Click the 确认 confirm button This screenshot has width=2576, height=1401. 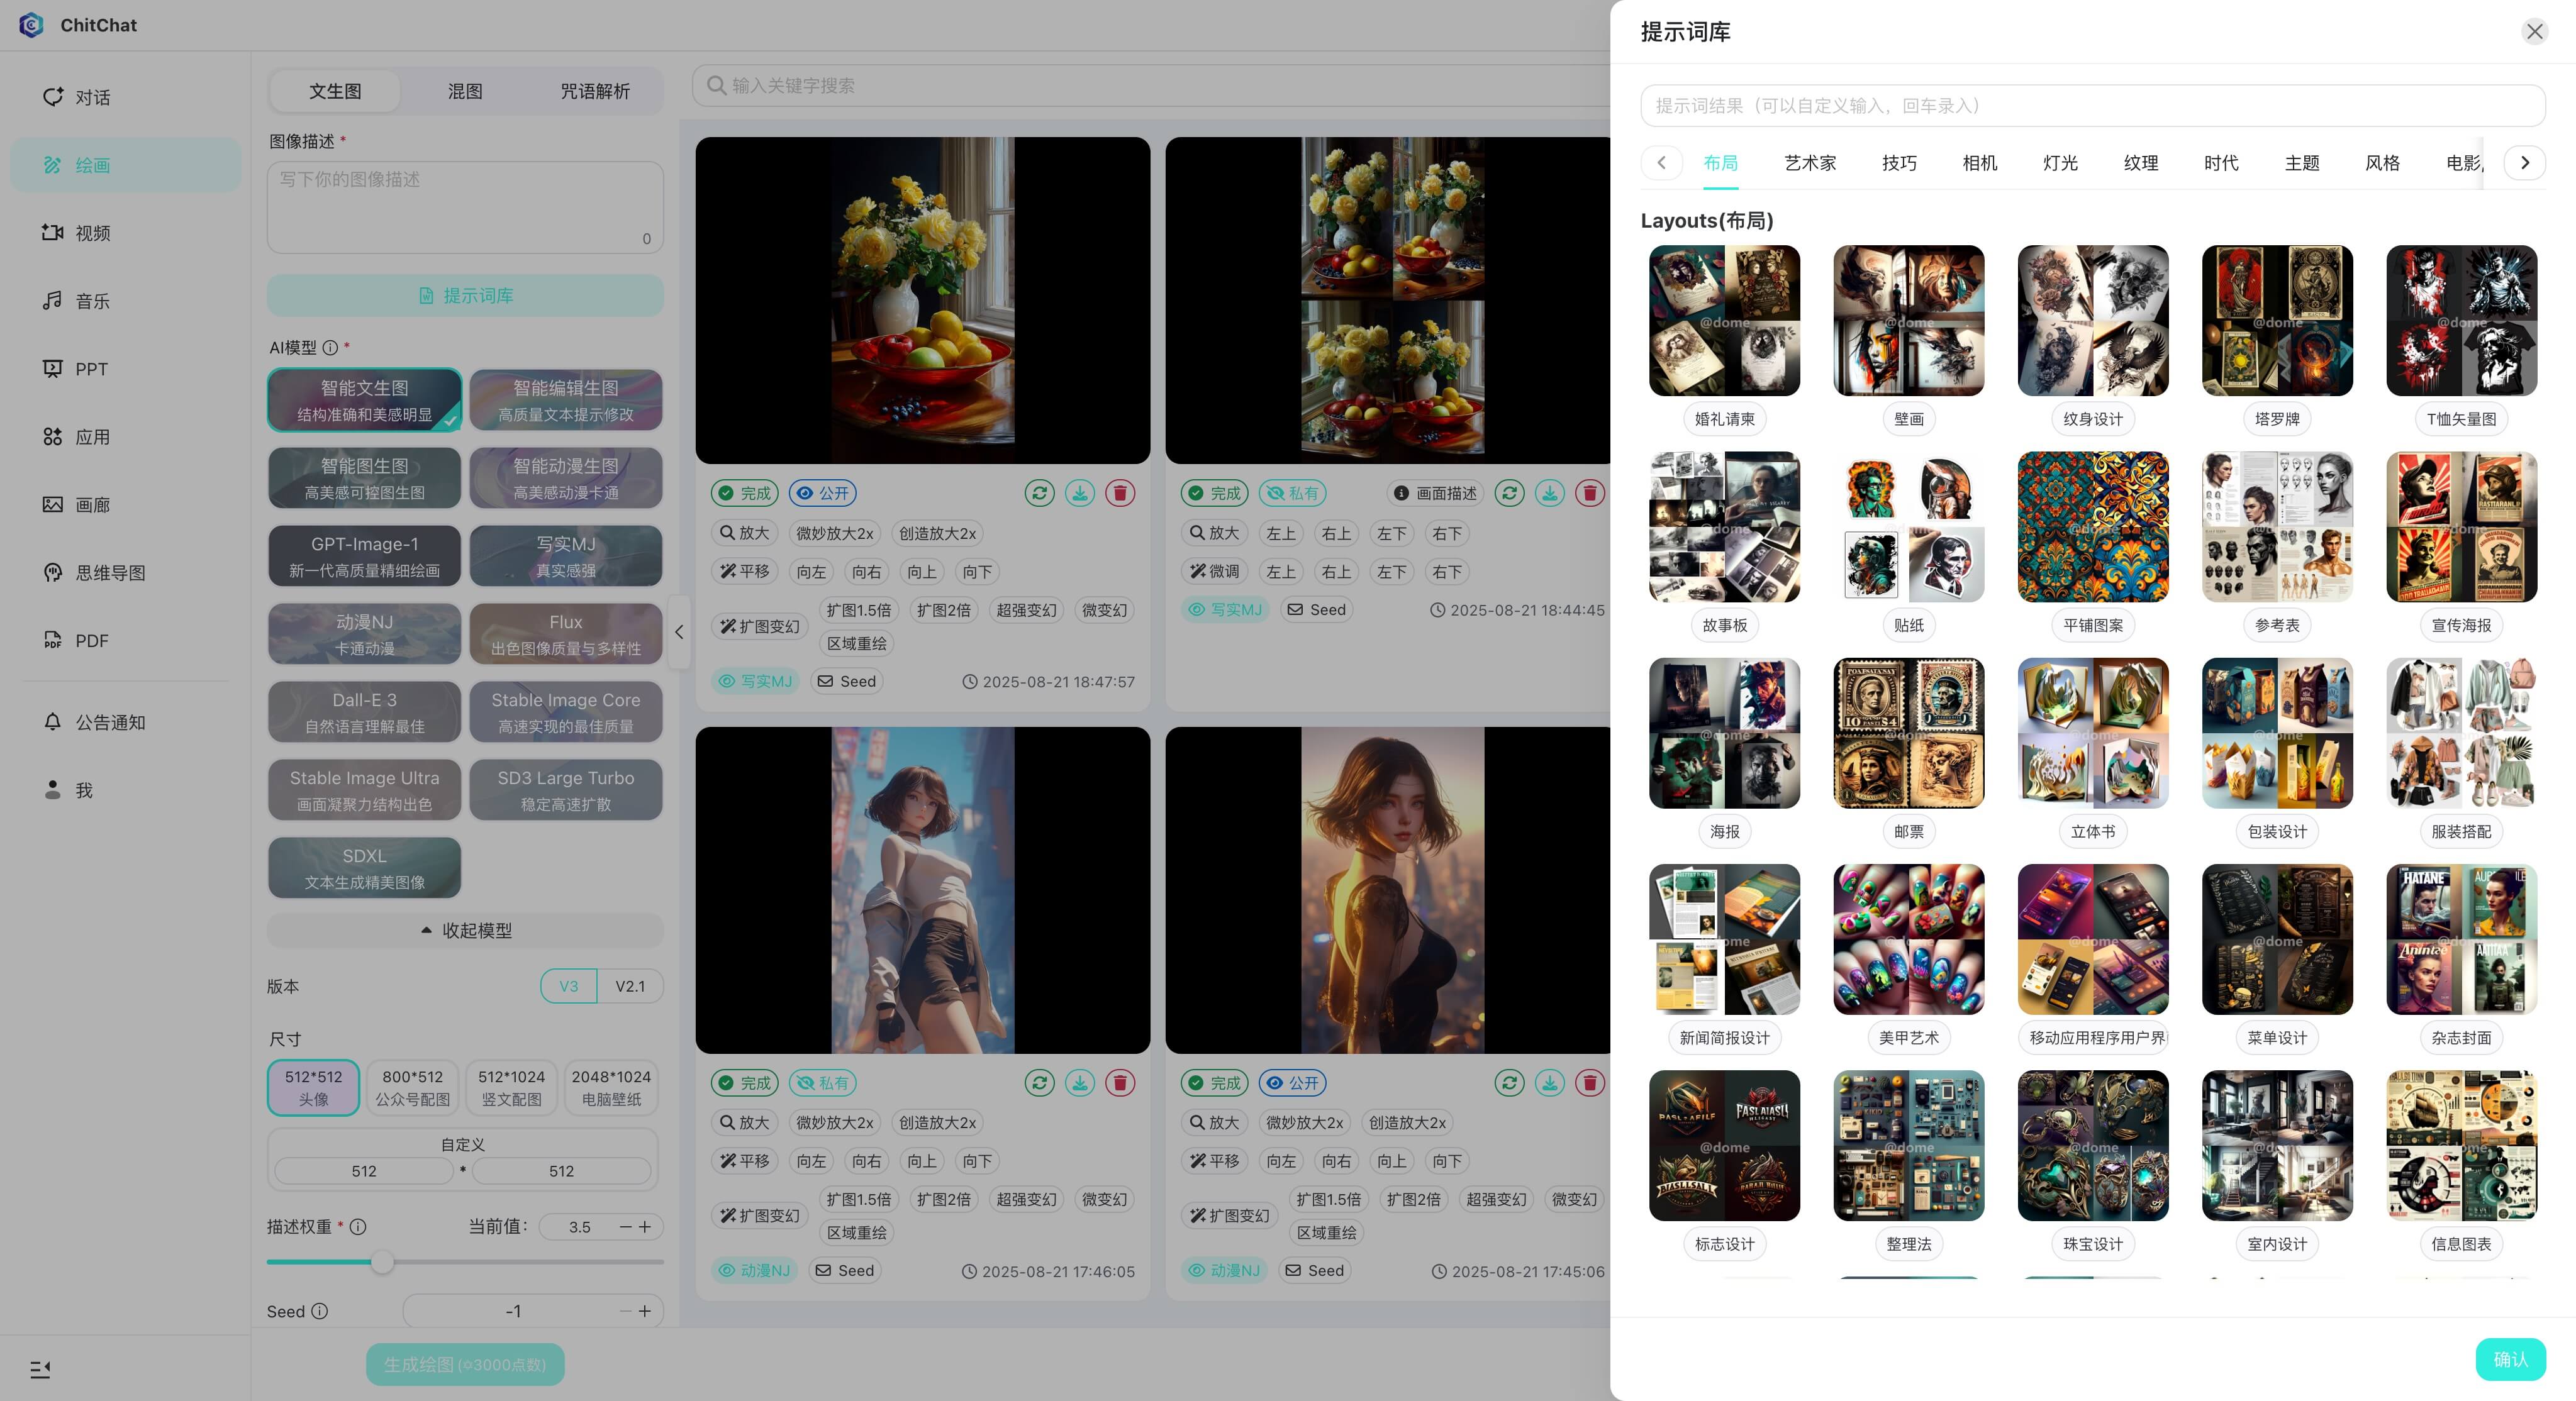pos(2510,1359)
